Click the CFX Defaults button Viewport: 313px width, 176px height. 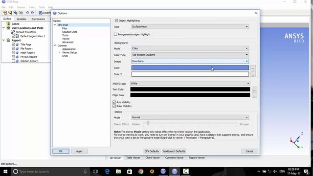pyautogui.click(x=152, y=151)
